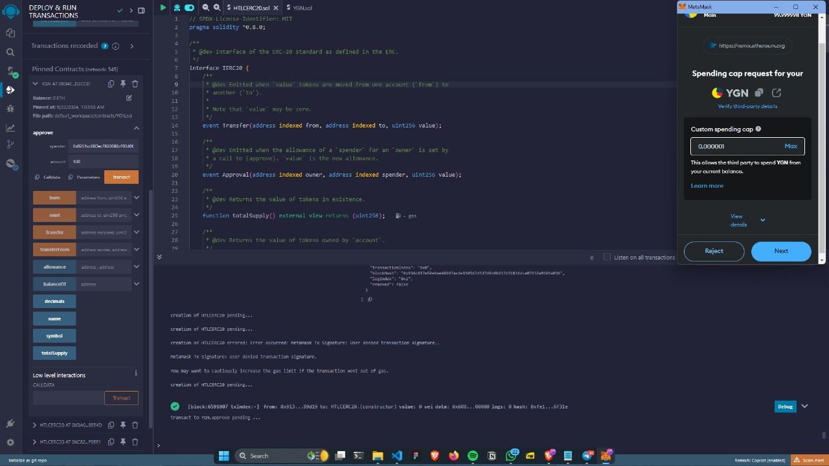This screenshot has width=829, height=466.
Task: Set spending cap to Max
Action: 791,146
